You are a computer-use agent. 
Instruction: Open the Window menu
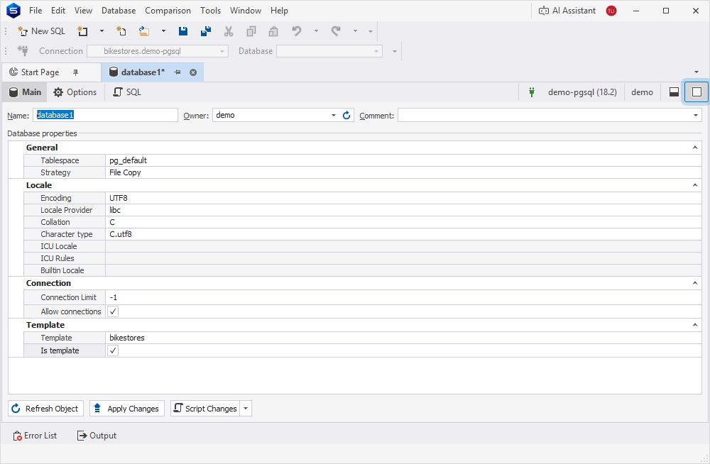click(246, 11)
